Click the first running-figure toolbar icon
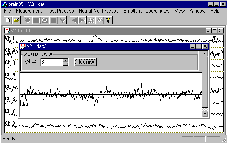Screen dimensions: 227x143 click(x=91, y=20)
